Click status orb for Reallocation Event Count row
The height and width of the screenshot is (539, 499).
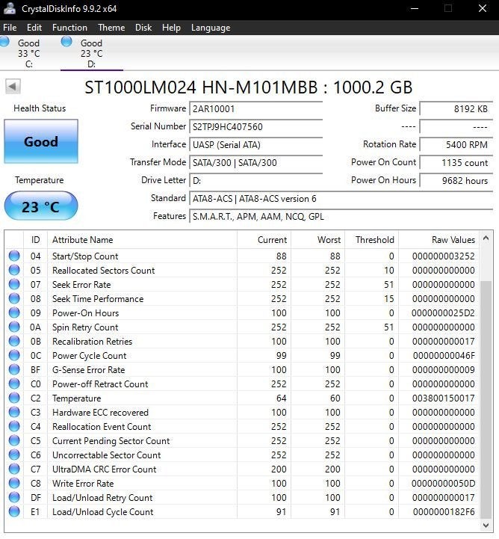click(14, 427)
